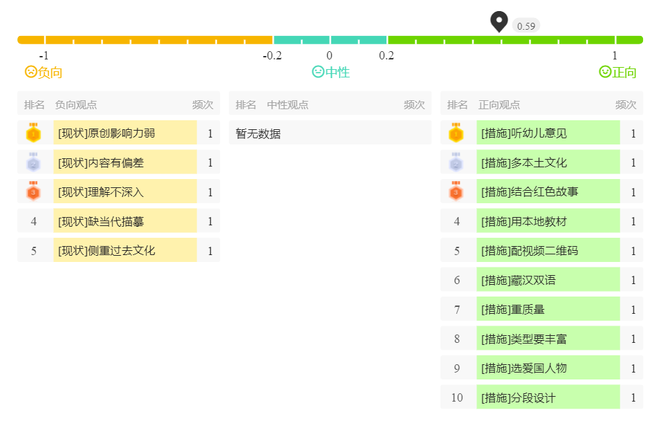Click the -0.2 scale label
Viewport: 661px width, 432px height.
(x=272, y=55)
